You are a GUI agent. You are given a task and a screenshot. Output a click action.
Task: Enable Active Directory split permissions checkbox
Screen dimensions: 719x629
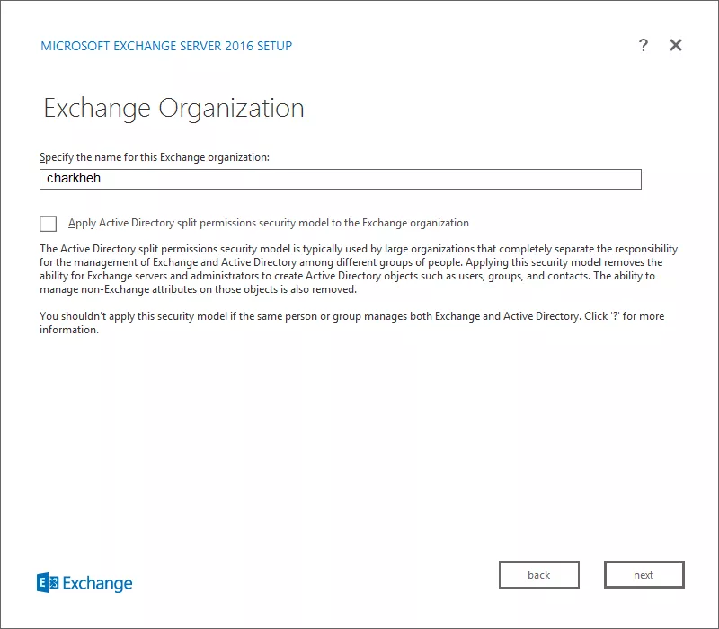49,223
